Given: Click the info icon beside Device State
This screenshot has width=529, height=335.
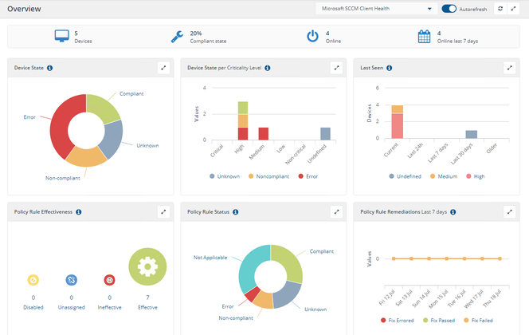Looking at the screenshot, I should (49, 68).
